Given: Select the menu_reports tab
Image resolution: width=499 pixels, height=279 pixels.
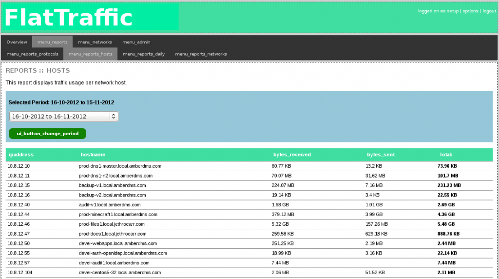Looking at the screenshot, I should (53, 42).
